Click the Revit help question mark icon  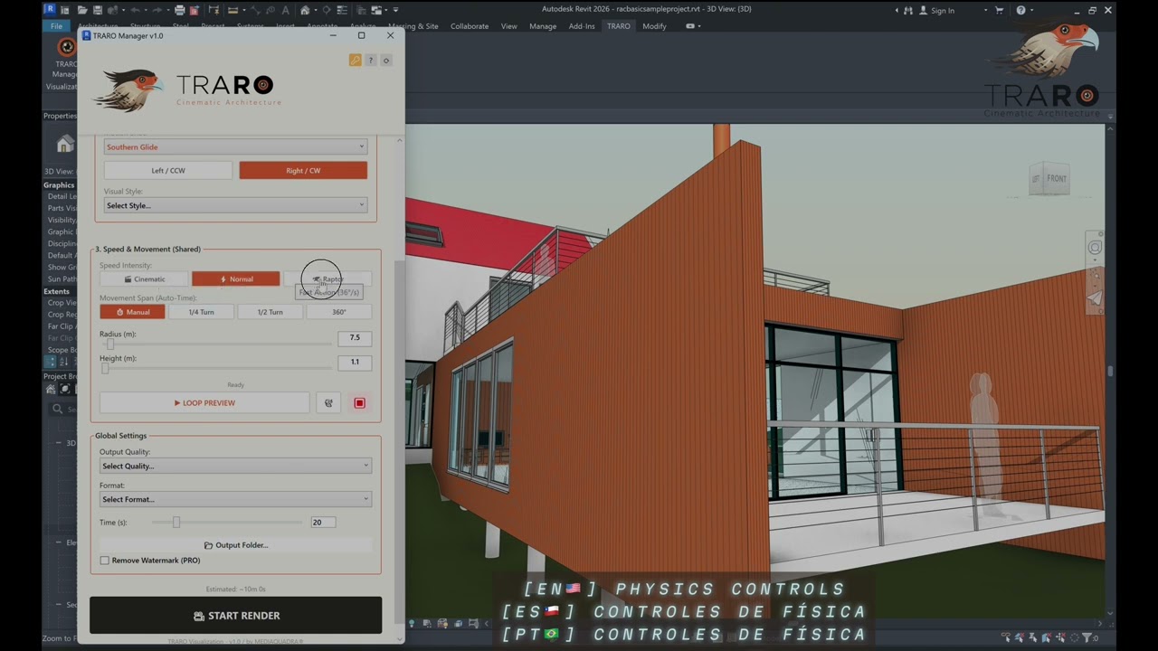click(1020, 10)
